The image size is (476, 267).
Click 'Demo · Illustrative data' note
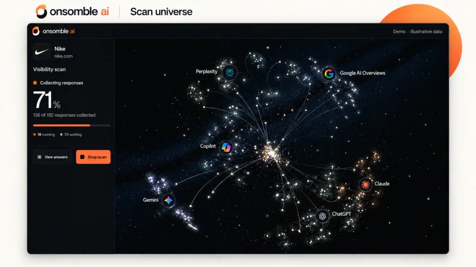click(417, 32)
